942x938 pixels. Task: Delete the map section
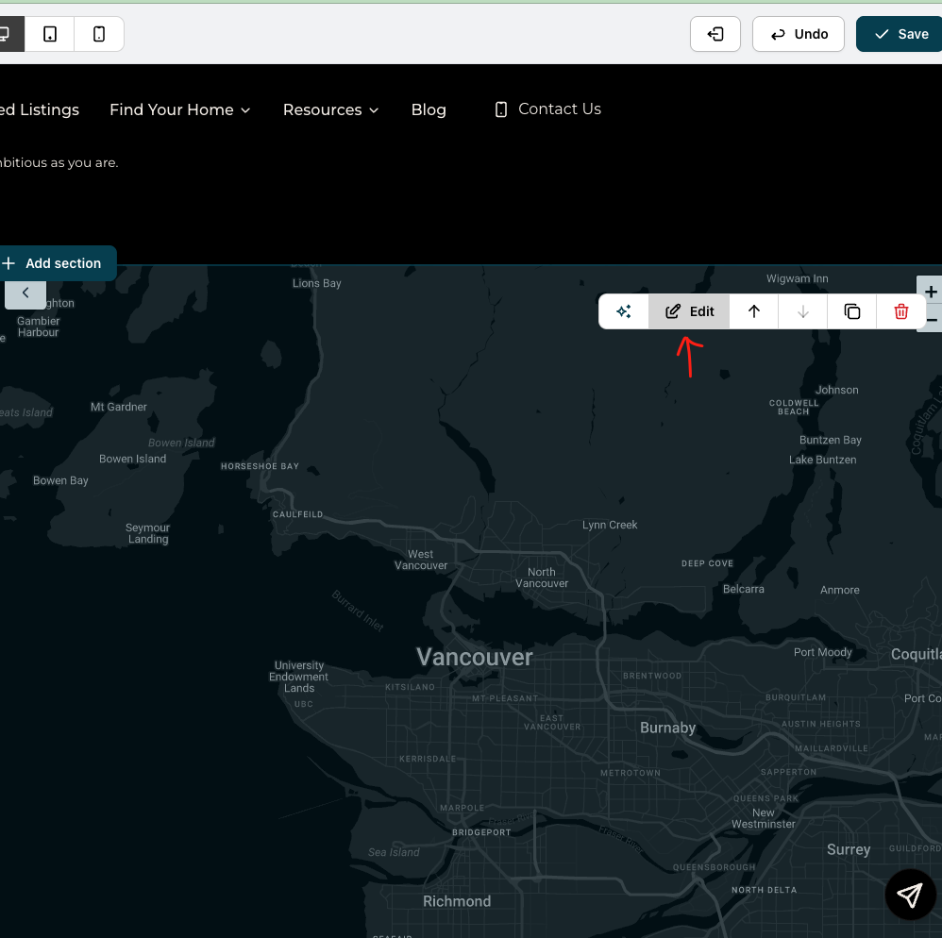(x=900, y=311)
